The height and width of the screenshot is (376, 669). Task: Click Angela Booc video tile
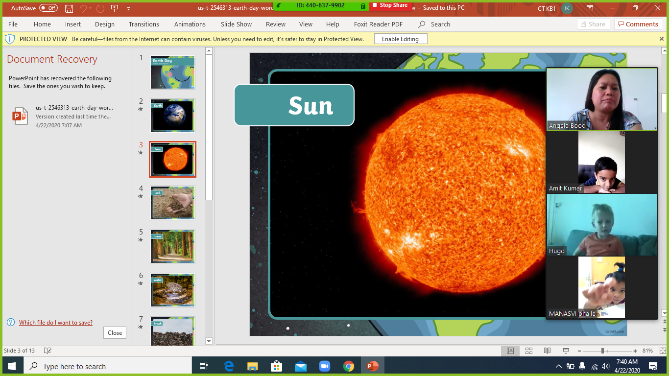(x=602, y=99)
